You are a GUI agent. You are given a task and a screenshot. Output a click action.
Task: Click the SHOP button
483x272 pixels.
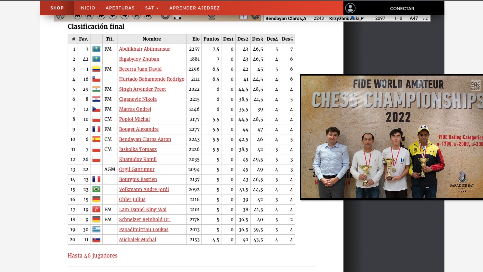tap(57, 8)
